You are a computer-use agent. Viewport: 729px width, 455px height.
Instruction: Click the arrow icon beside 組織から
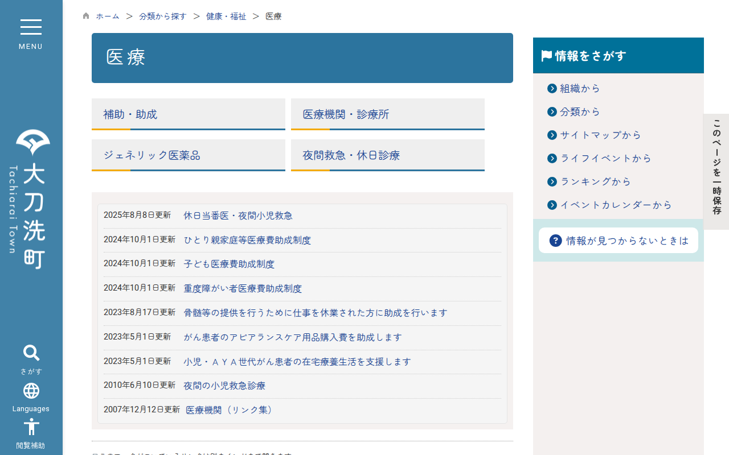point(552,88)
